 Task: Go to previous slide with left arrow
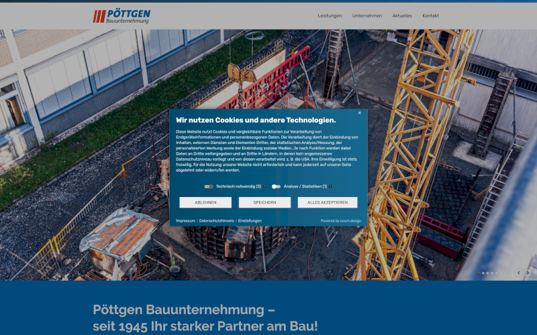pos(518,273)
